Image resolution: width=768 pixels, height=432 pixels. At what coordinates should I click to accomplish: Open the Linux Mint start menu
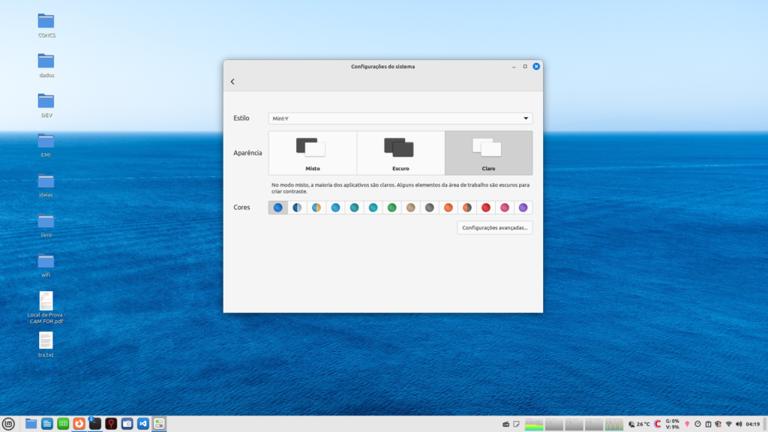8,424
